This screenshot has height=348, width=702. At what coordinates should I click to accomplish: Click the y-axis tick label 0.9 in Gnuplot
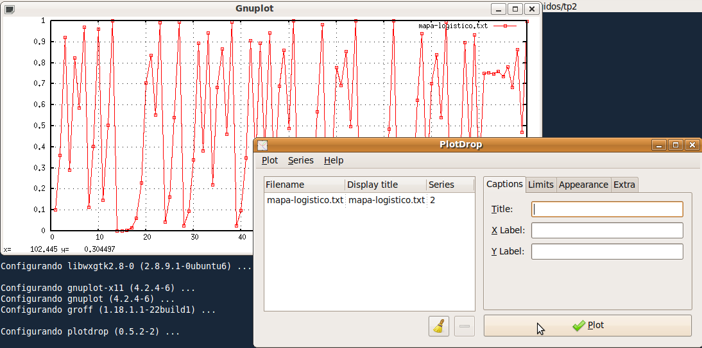tap(40, 42)
